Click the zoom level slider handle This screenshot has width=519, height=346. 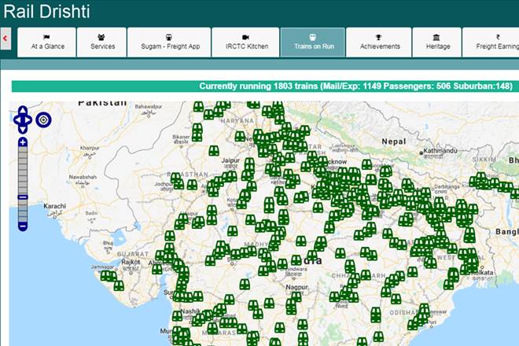coord(23,197)
